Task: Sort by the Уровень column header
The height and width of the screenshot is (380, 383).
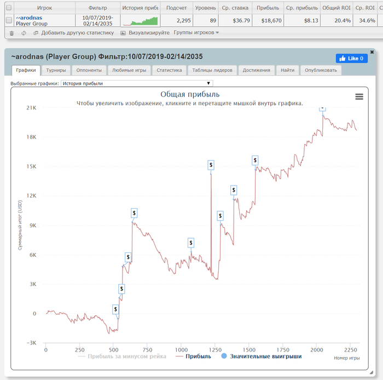Action: [x=205, y=8]
